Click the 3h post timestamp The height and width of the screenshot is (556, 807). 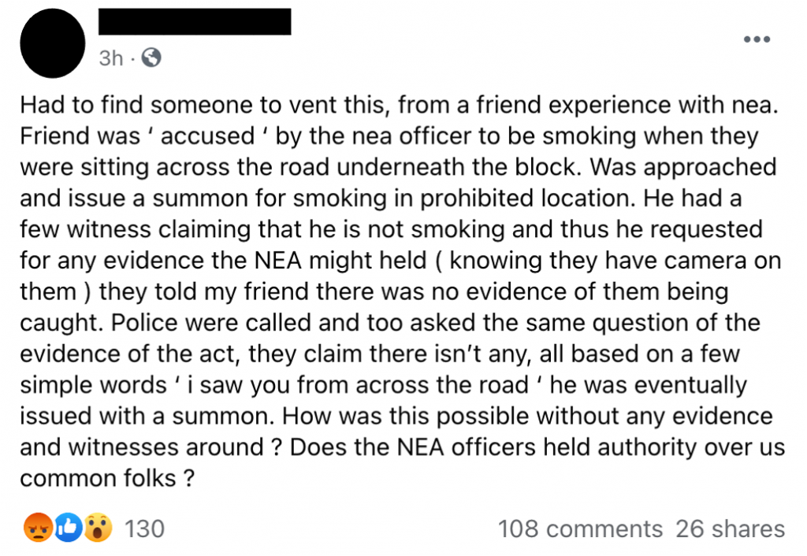pos(111,58)
